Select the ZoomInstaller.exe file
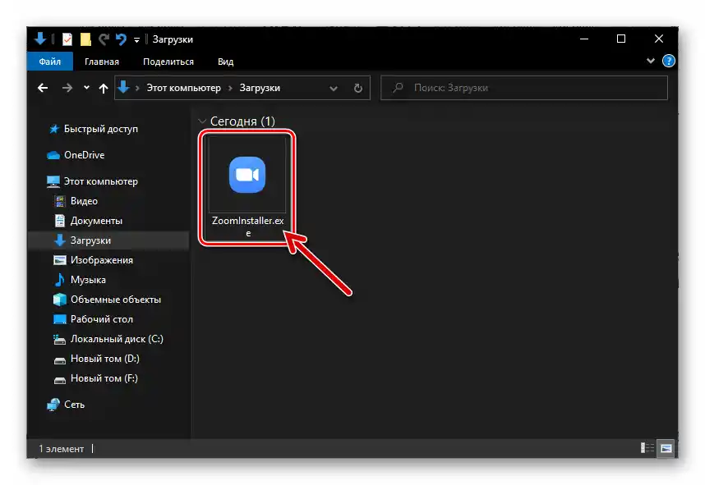This screenshot has width=705, height=485. (x=247, y=175)
